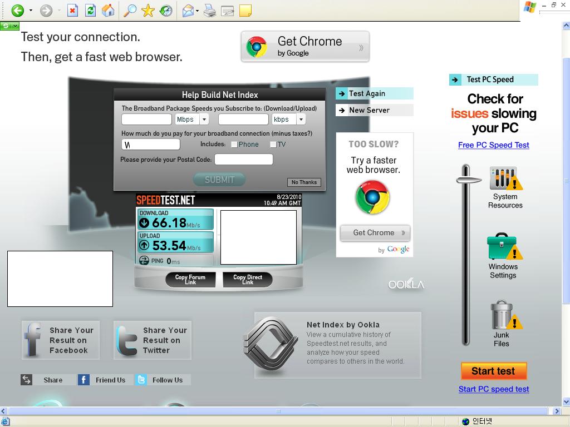Click the horizontal scrollbar thumb
The height and width of the screenshot is (427, 570).
pyautogui.click(x=278, y=411)
